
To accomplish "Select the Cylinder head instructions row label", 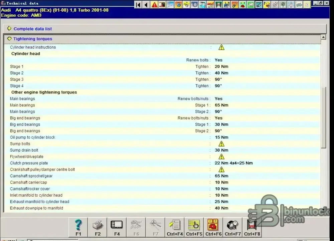I will pos(33,47).
